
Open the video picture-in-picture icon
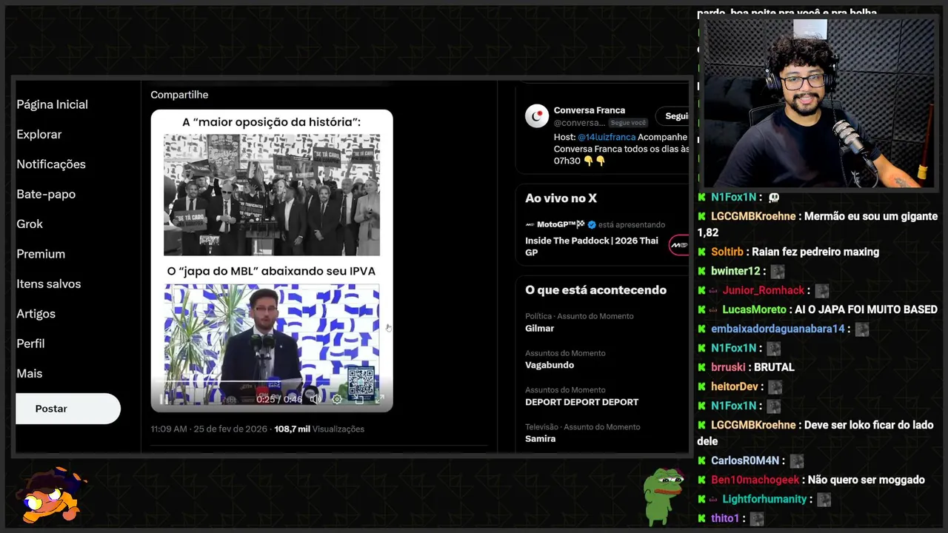tap(359, 399)
